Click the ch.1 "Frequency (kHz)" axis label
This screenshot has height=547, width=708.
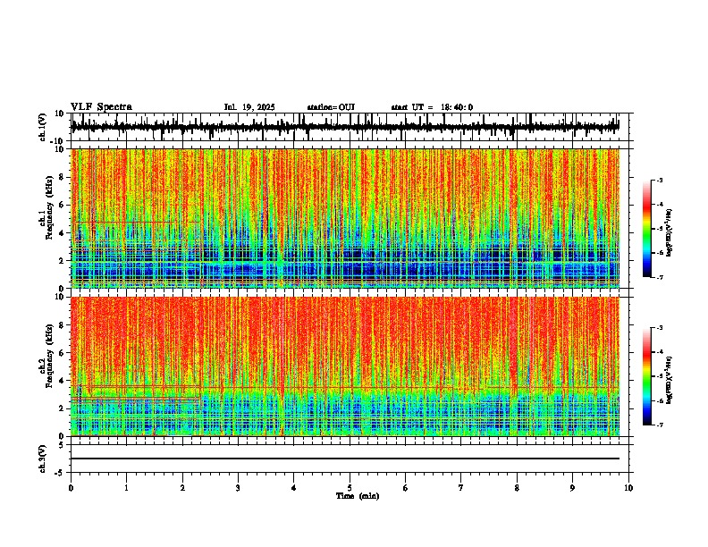point(49,207)
